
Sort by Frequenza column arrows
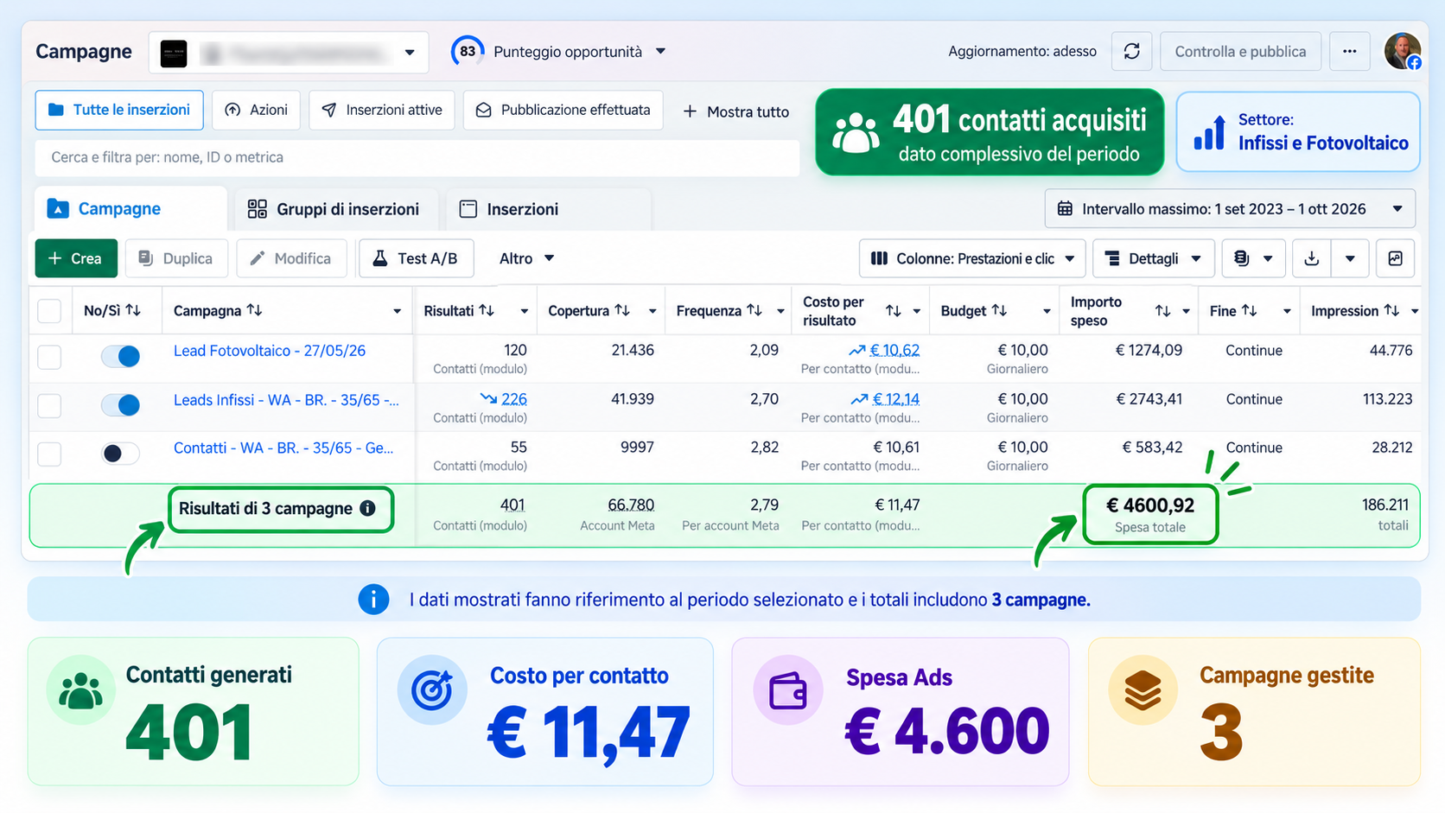[x=754, y=310]
